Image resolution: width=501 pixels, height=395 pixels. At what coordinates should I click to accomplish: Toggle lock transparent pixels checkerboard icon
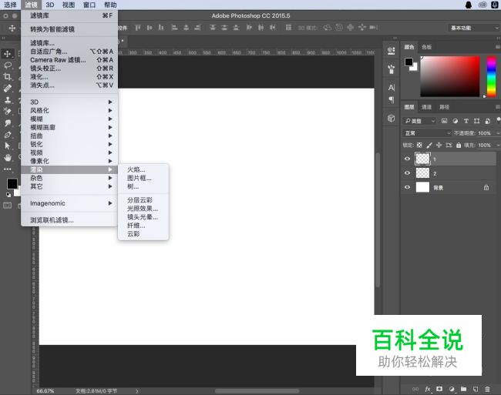[x=419, y=146]
